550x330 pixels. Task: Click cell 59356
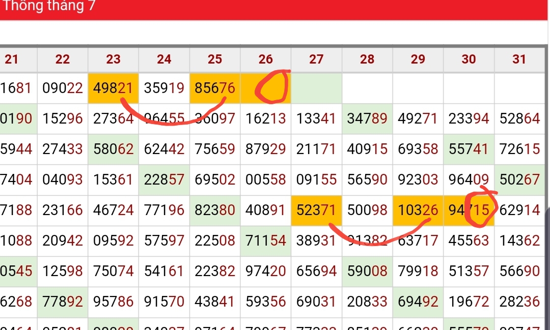point(265,302)
